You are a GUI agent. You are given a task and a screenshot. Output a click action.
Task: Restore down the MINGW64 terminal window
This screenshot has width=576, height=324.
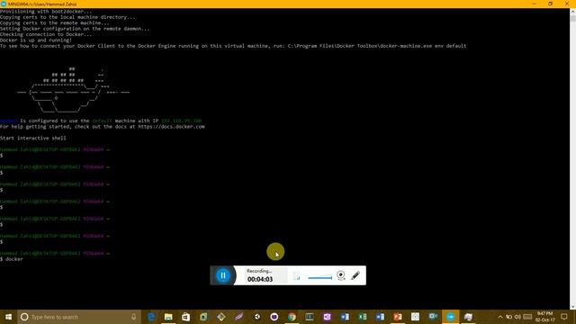(550, 4)
